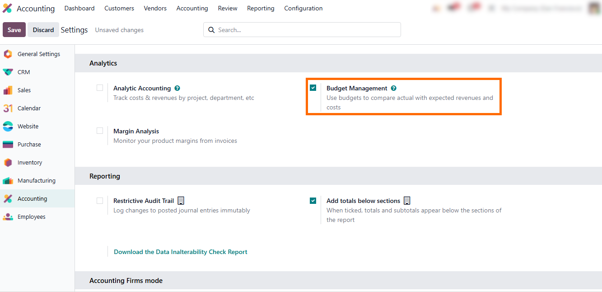Image resolution: width=602 pixels, height=292 pixels.
Task: Click the Analytic Accounting help icon
Action: coord(177,89)
